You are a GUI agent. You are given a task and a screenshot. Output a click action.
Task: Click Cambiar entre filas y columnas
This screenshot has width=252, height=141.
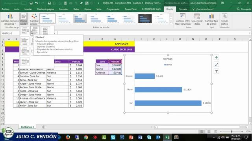coord(183,19)
